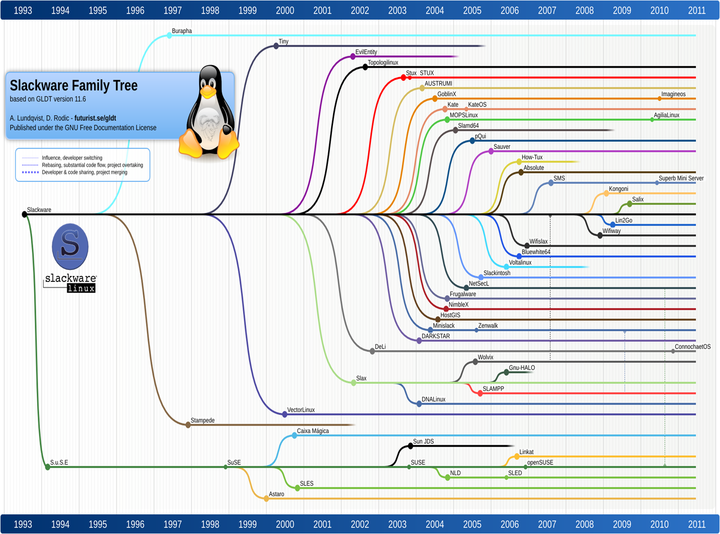Select 1993 on the top timeline bar

(23, 10)
